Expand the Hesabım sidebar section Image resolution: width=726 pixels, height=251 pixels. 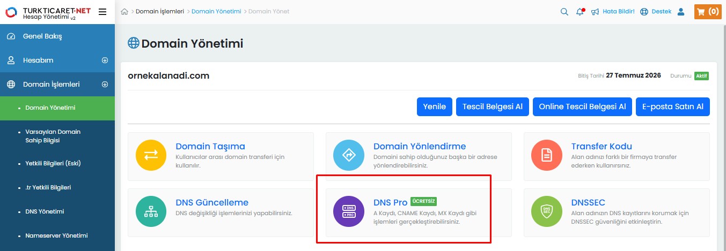pyautogui.click(x=105, y=60)
